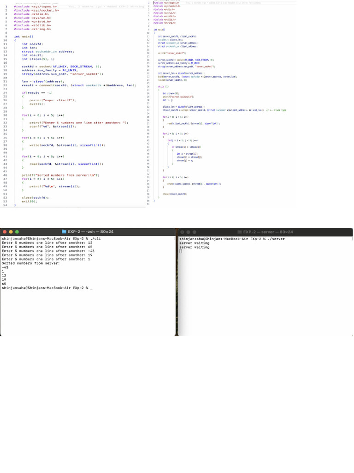Click the 'EXP-2 — -zsh — 80×24' window title
Image resolution: width=354 pixels, height=473 pixels.
coord(90,232)
